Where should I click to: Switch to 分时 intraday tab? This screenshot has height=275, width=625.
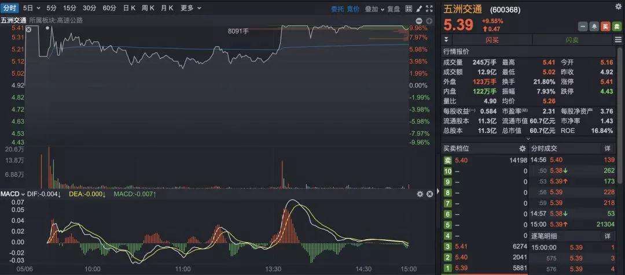click(x=10, y=8)
